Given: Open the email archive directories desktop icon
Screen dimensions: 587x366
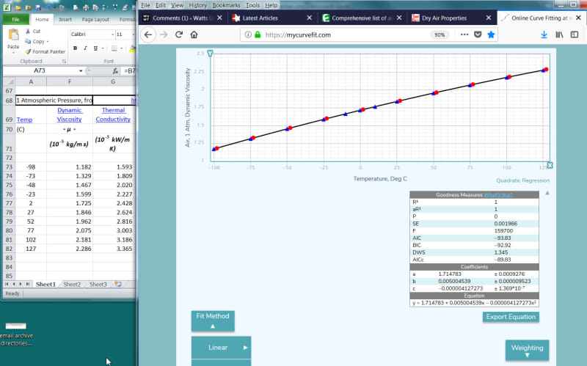Looking at the screenshot, I should pyautogui.click(x=16, y=334).
